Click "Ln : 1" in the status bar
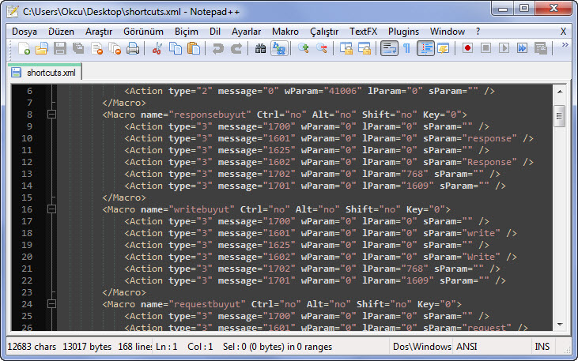Screen dimensions: 578x361 [x=167, y=347]
